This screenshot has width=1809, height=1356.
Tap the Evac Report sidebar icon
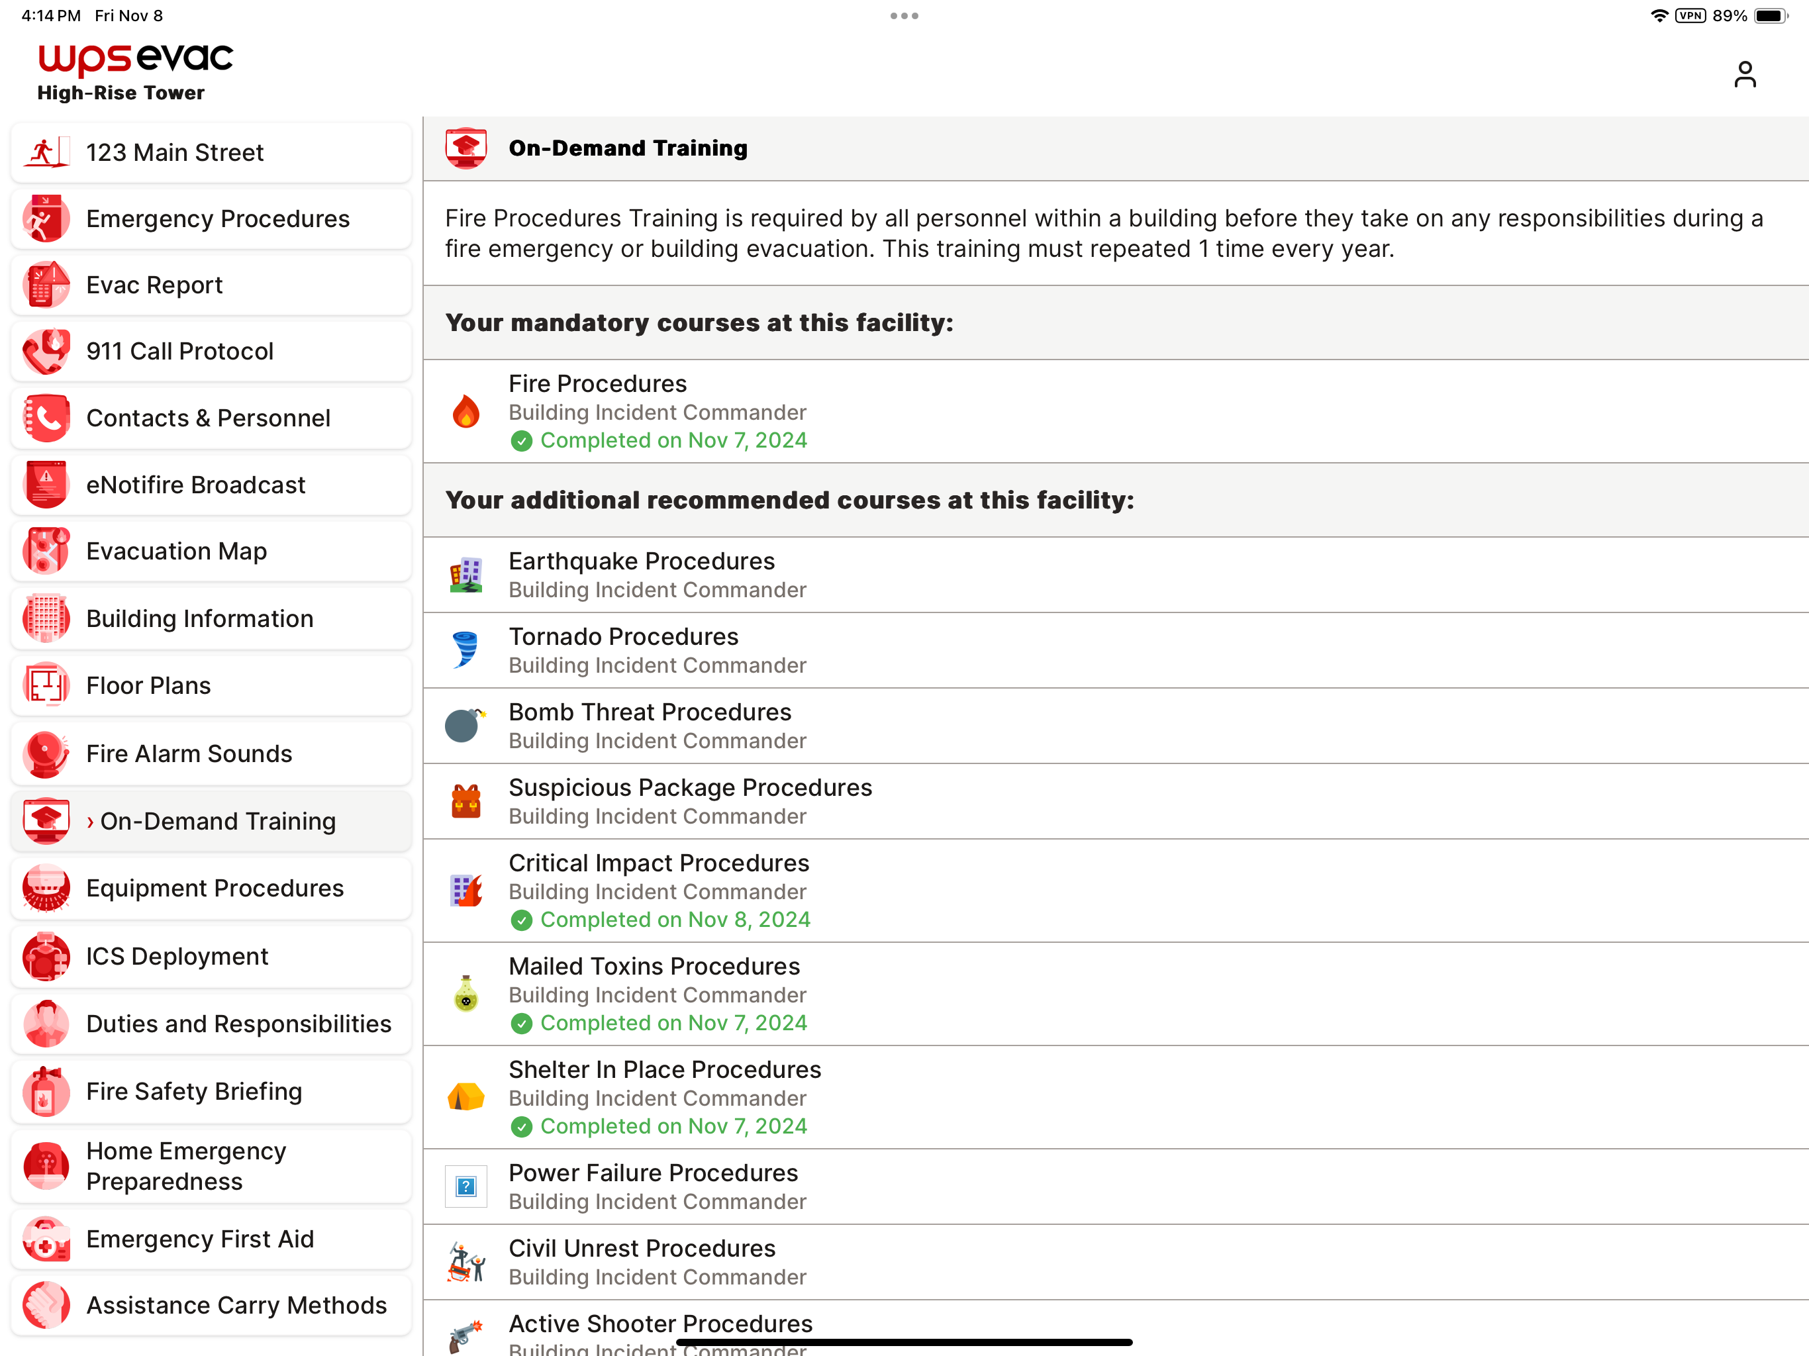[x=46, y=285]
